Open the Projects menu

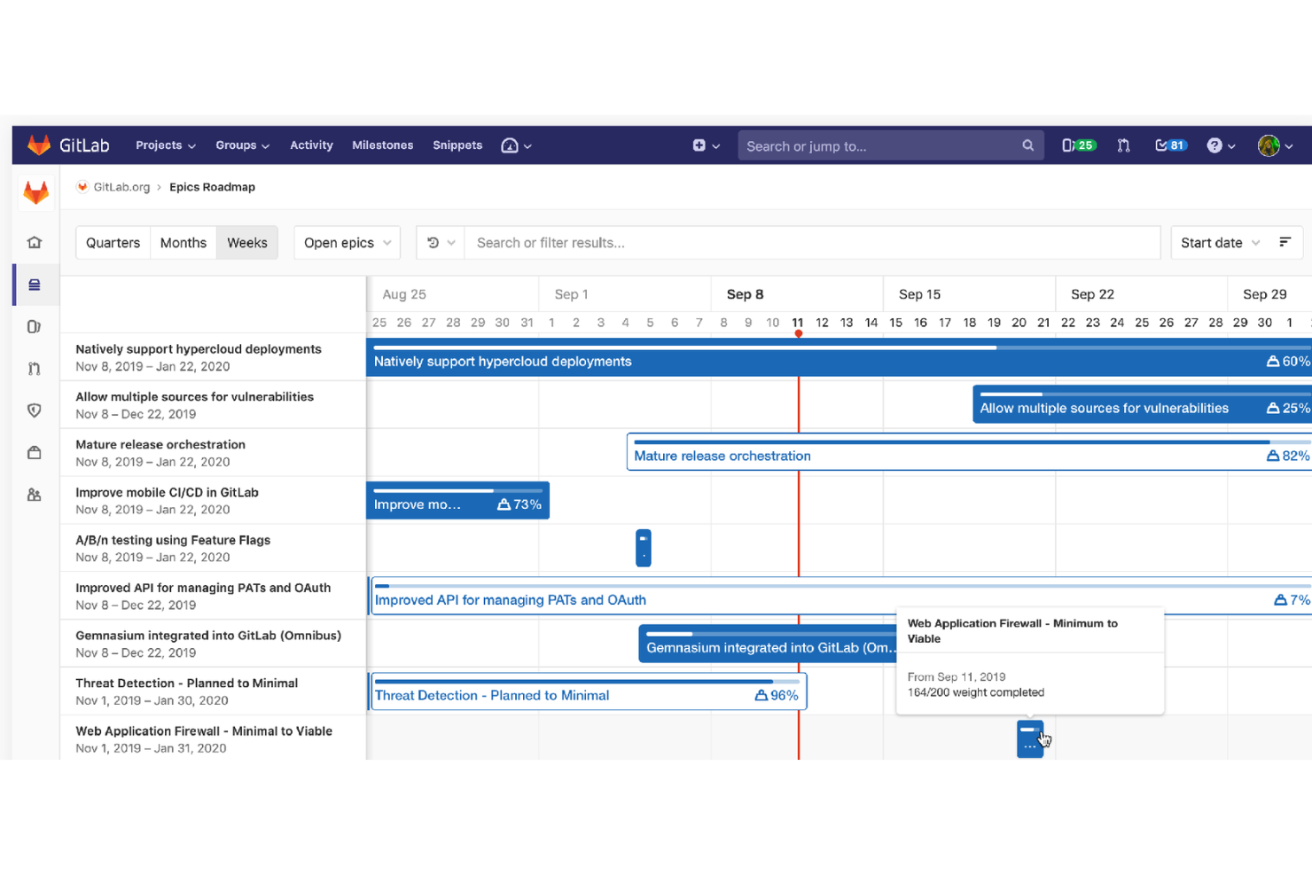tap(165, 145)
